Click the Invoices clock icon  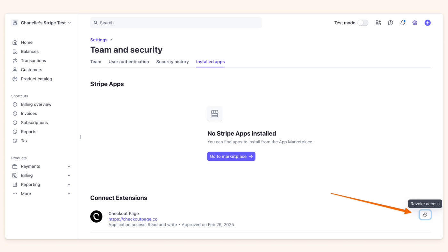15,114
